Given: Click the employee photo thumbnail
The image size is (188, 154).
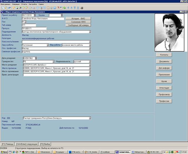Looking at the screenshot, I should (x=169, y=32).
